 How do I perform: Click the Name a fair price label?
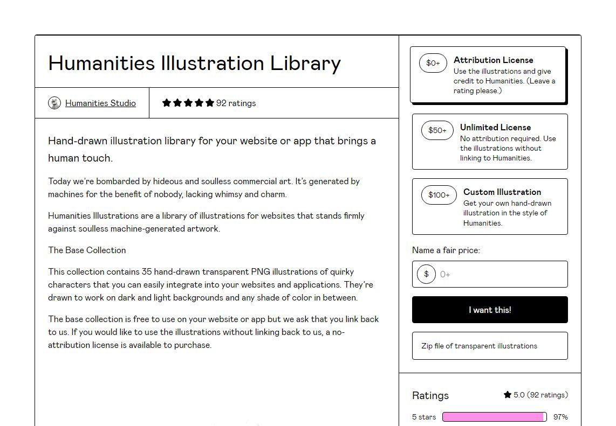(x=446, y=250)
